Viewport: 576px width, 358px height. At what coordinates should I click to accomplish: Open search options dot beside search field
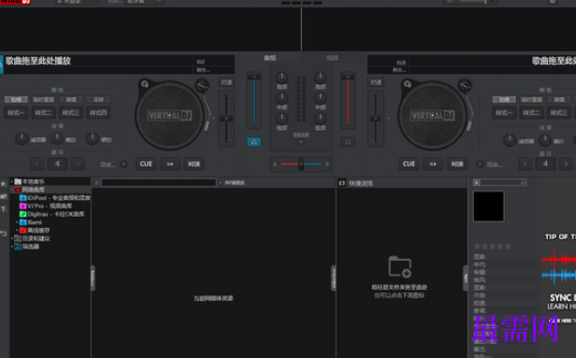[x=221, y=182]
